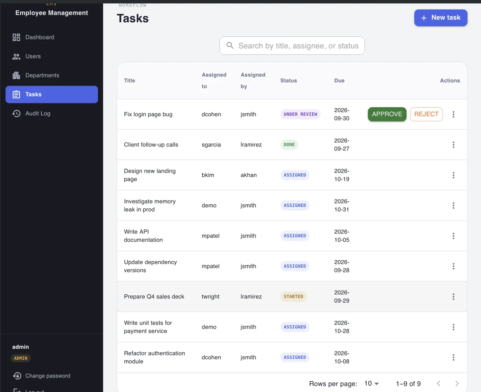Click the Audit Log history icon
481x392 pixels.
[16, 113]
